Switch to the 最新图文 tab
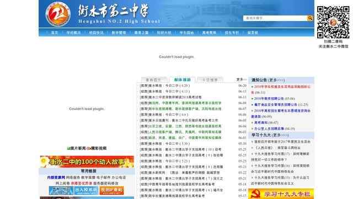Screen dimensions: 353x199 [x=154, y=80]
